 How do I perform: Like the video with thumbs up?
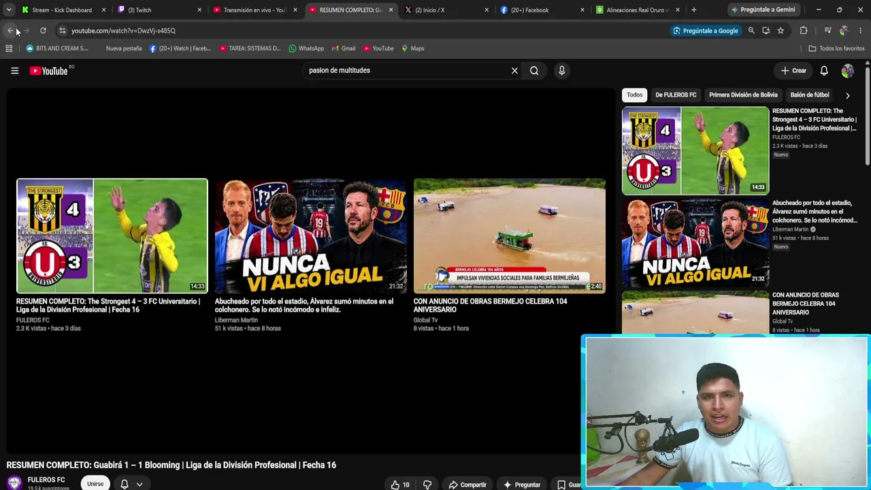[x=400, y=485]
